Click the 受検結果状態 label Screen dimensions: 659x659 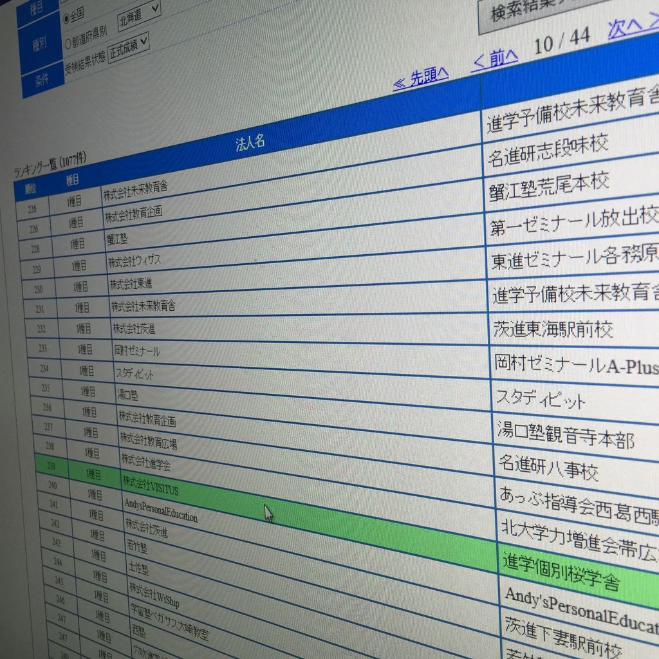[x=85, y=62]
